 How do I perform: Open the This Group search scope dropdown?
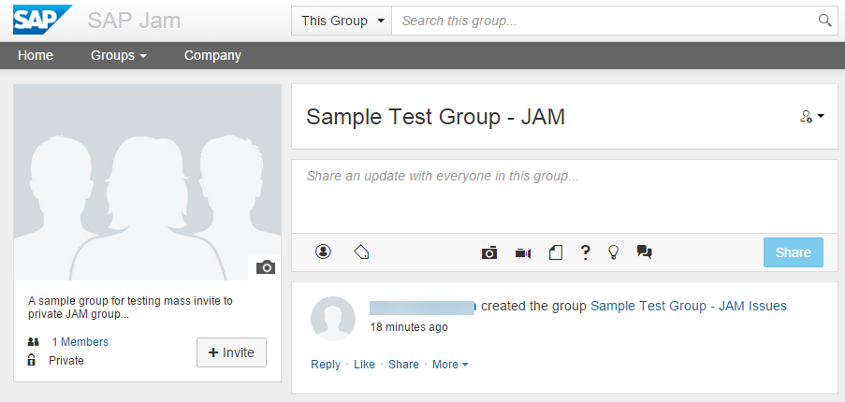(x=342, y=21)
